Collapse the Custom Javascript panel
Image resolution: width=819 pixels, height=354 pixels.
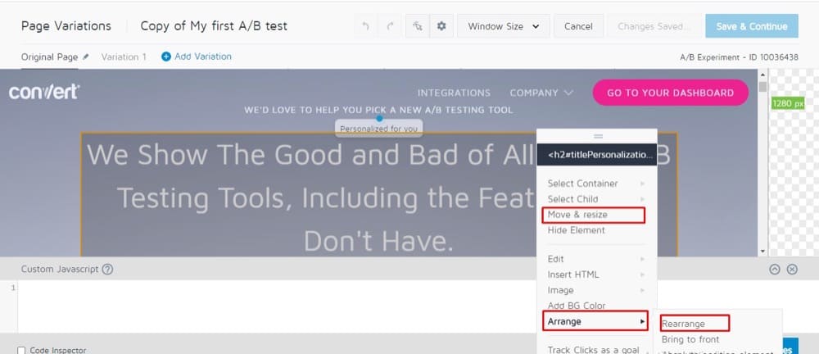(x=775, y=269)
